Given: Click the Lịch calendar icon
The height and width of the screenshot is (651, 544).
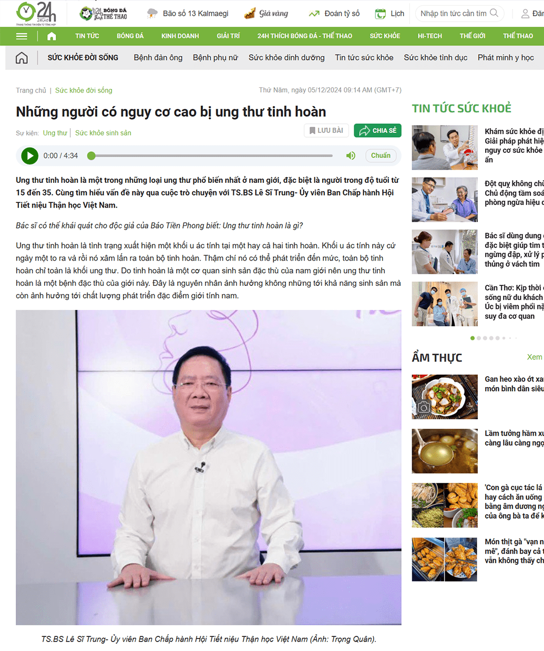Looking at the screenshot, I should 380,14.
